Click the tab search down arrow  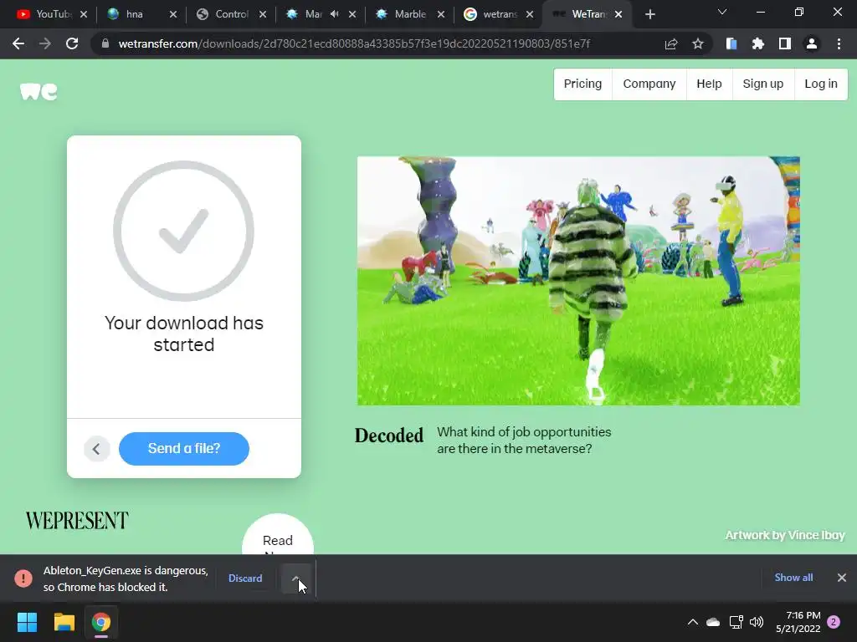pyautogui.click(x=722, y=12)
